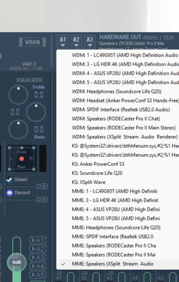Toggle the A3 bus routing button
Image resolution: width=179 pixels, height=282 pixels.
coord(38,257)
